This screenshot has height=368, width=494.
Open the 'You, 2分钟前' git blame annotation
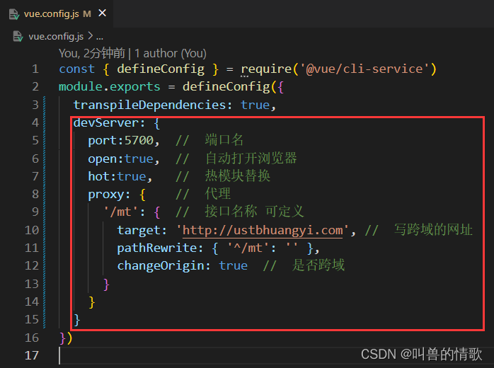[92, 53]
